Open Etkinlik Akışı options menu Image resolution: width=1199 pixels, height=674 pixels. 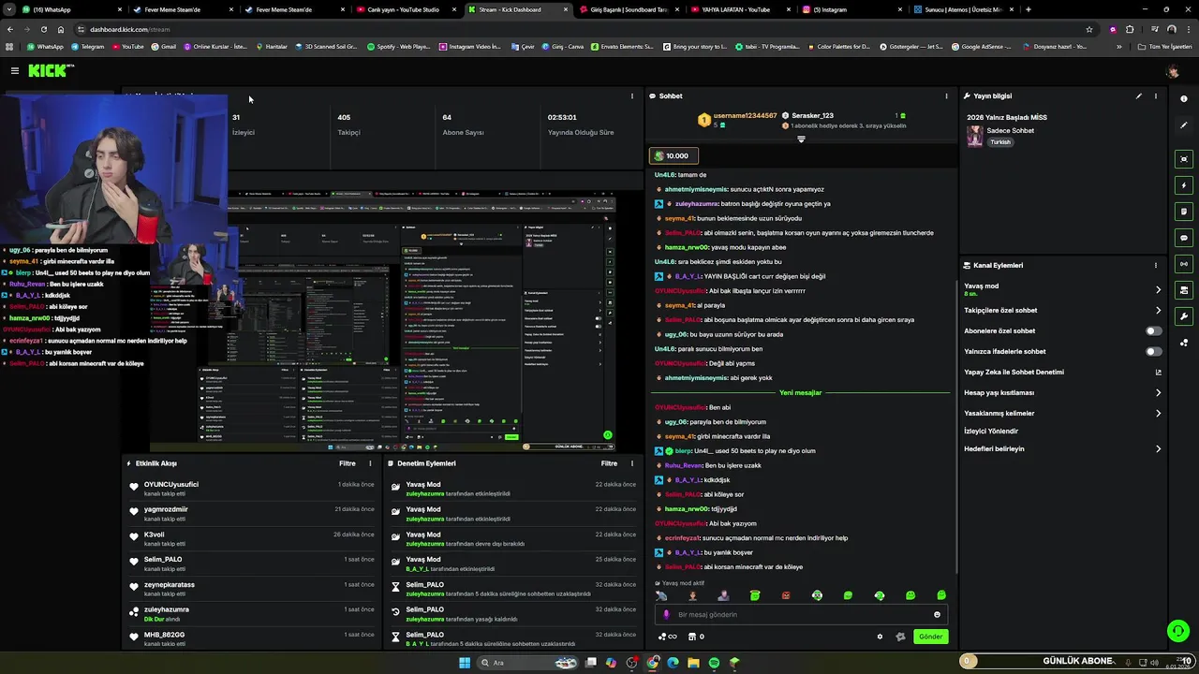pos(370,463)
